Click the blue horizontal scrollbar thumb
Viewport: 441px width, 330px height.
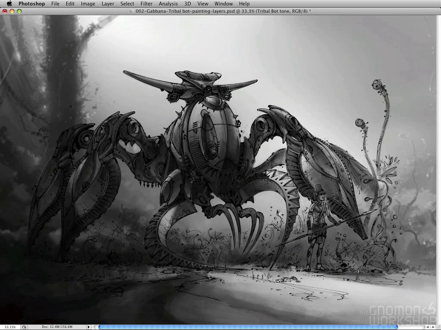tap(248, 327)
